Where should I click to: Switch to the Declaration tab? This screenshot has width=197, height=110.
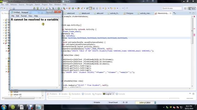coord(74,94)
